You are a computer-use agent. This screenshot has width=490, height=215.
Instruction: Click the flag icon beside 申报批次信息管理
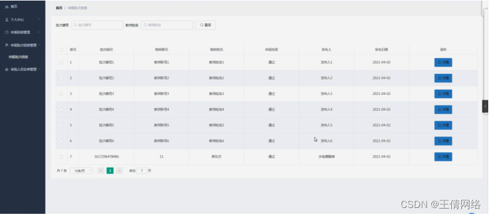point(7,45)
